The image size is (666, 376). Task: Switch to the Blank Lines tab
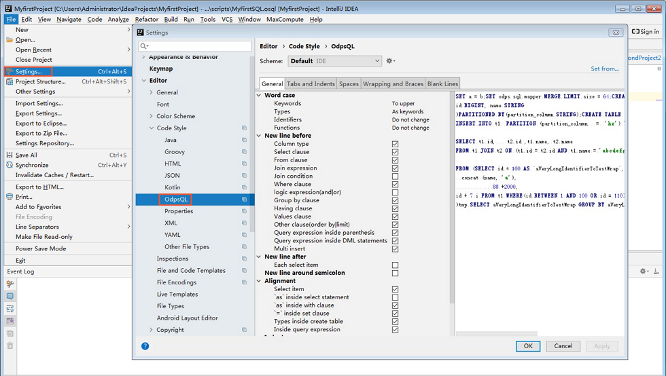(442, 83)
